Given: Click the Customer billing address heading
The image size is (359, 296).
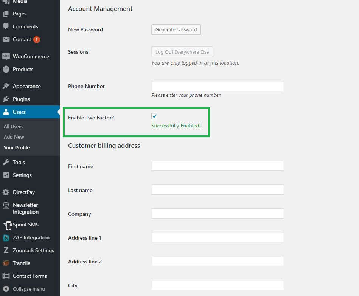Looking at the screenshot, I should [x=104, y=146].
